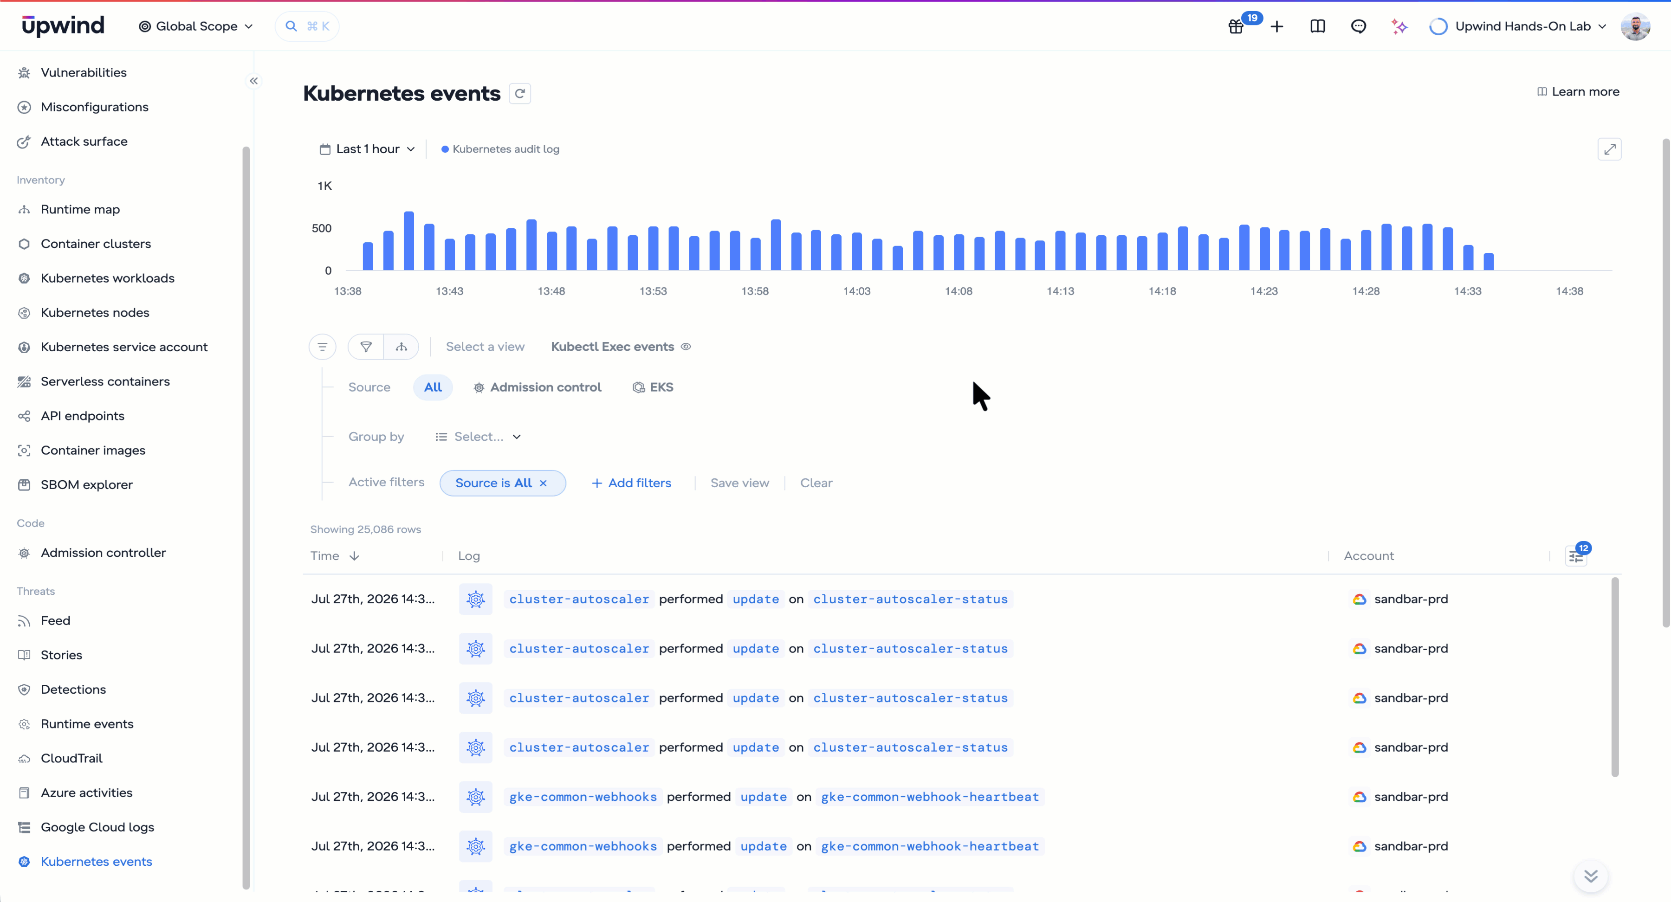The width and height of the screenshot is (1671, 902).
Task: Click 'Showing 25,086 rows' text
Action: [x=365, y=529]
